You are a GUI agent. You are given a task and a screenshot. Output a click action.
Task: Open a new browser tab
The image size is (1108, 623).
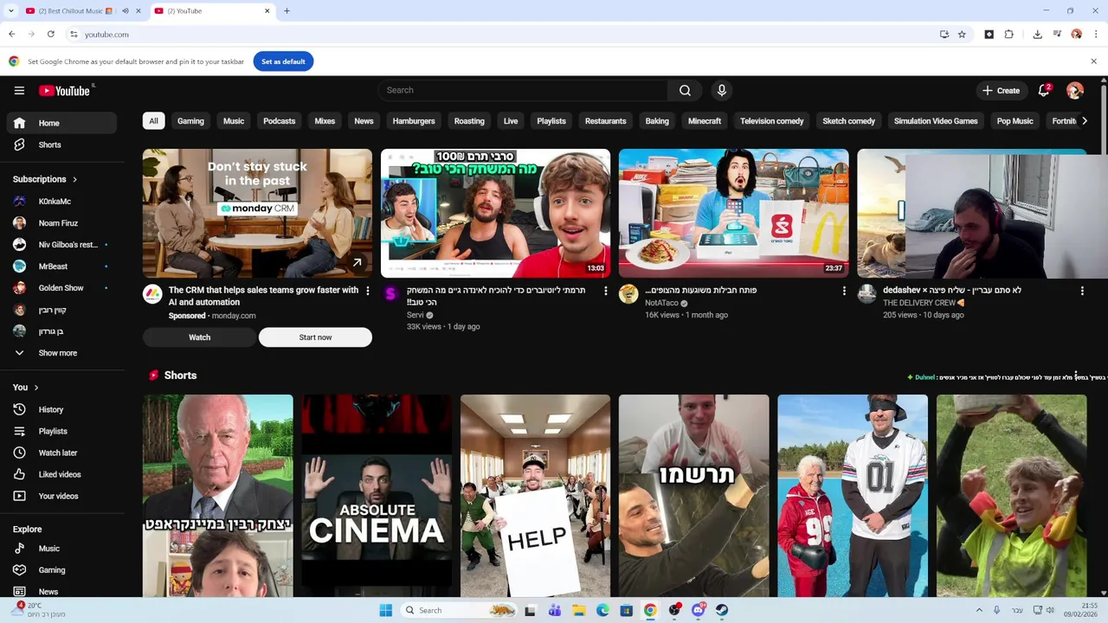pos(287,11)
